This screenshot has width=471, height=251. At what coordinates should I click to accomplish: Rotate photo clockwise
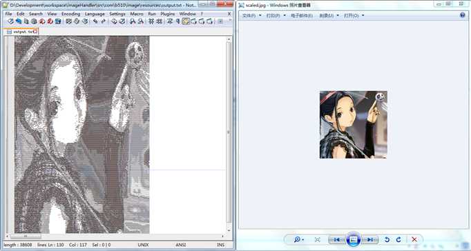click(398, 239)
